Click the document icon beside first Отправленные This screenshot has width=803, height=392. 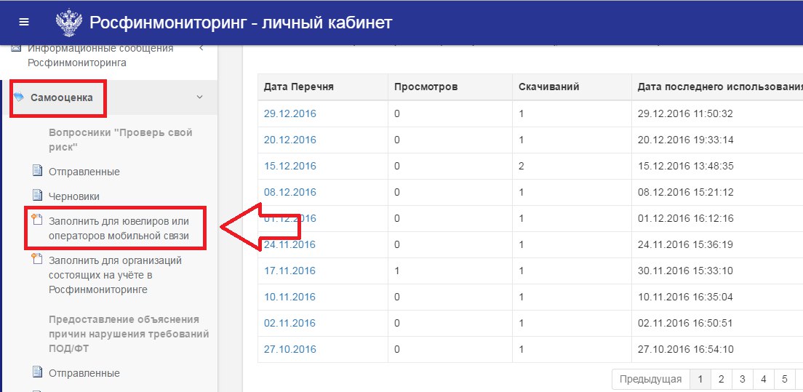[37, 170]
